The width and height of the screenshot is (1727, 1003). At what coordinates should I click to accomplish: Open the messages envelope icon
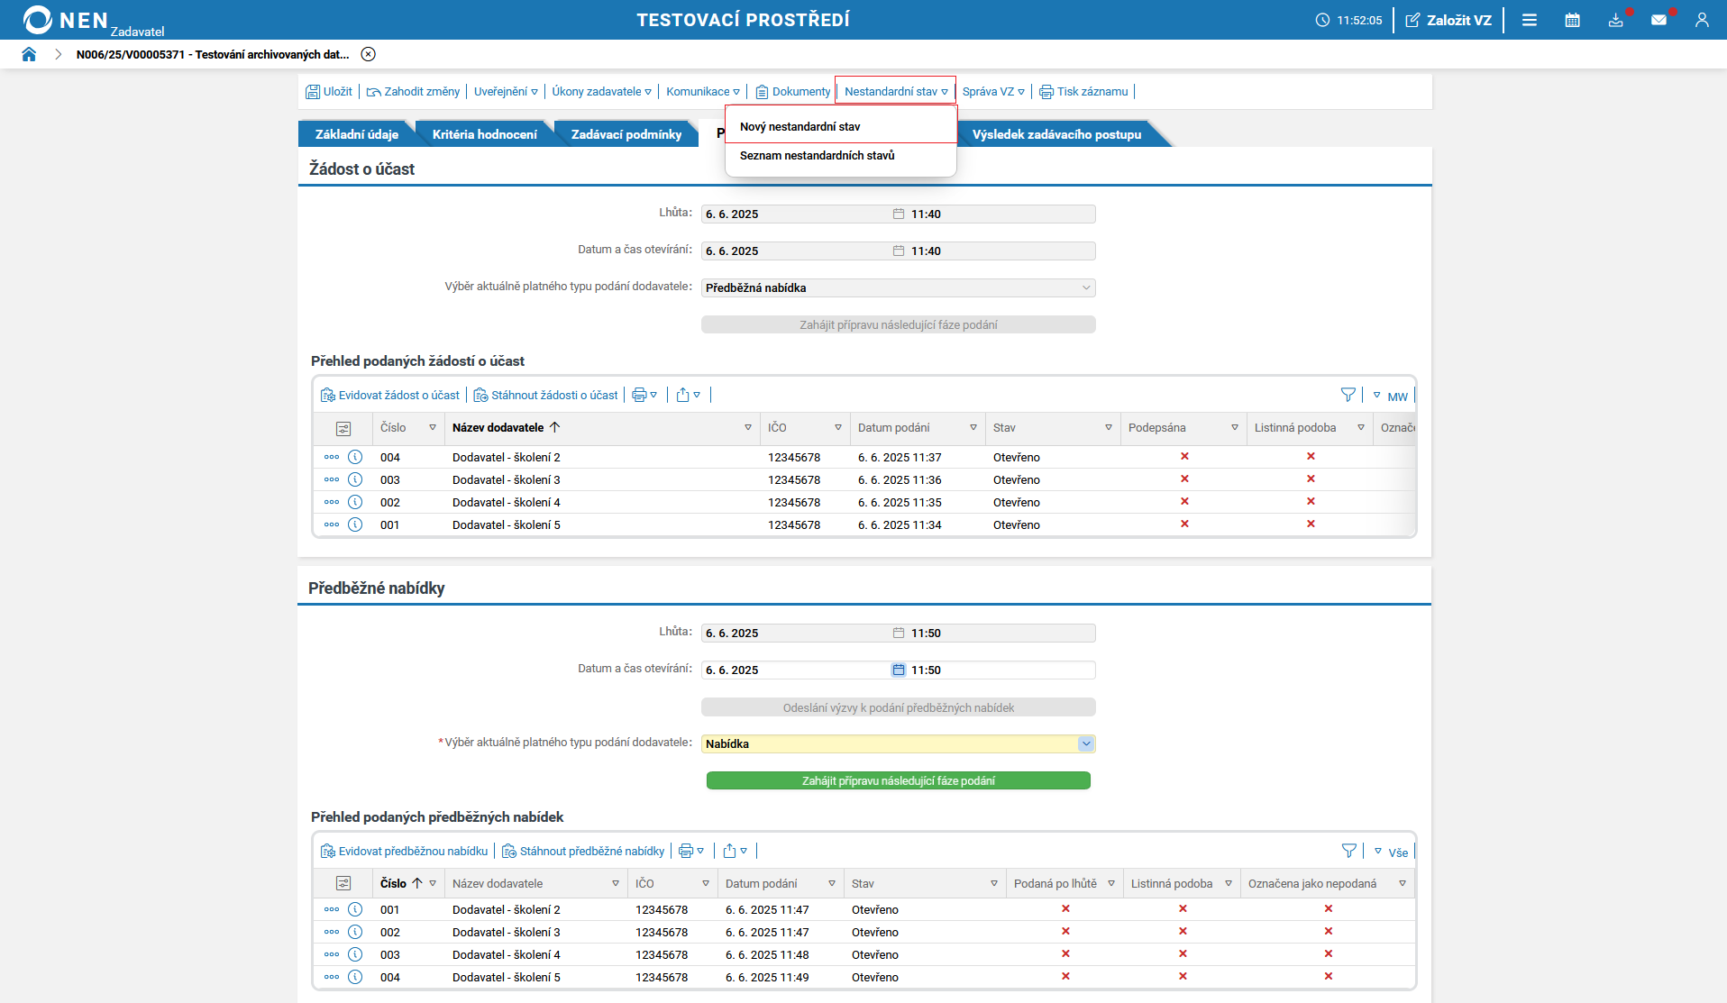(x=1658, y=20)
